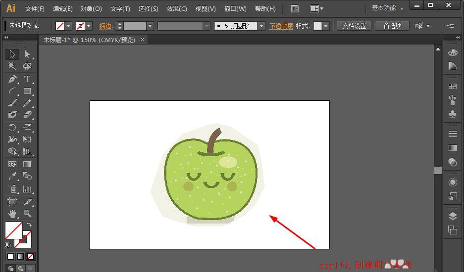
Task: Set paint mode to Gradient
Action: pos(20,256)
